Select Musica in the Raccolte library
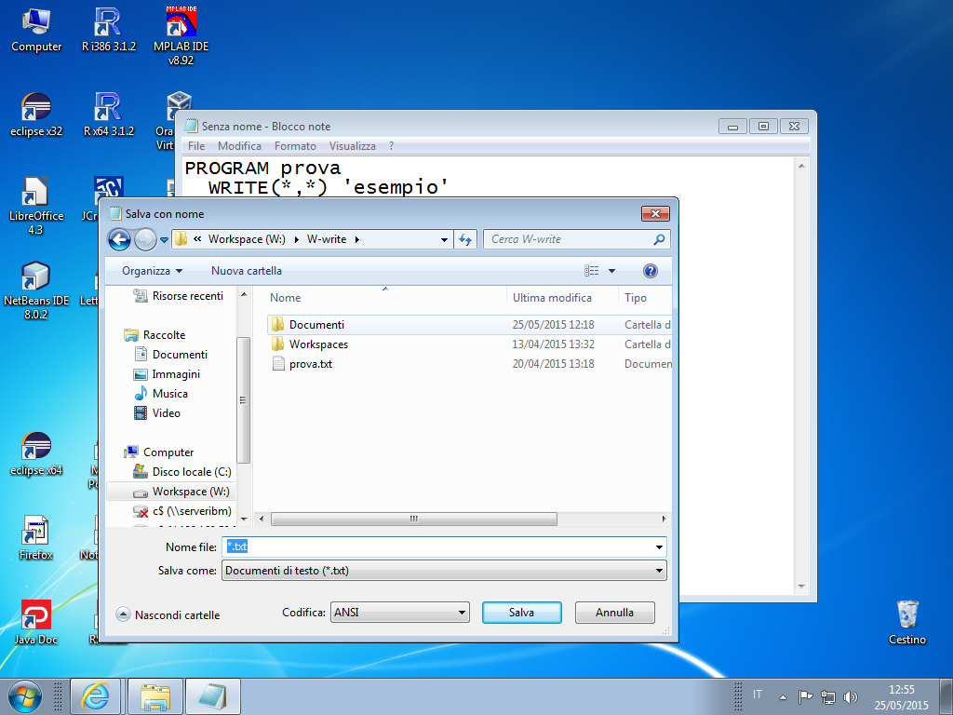953x715 pixels. [x=169, y=394]
